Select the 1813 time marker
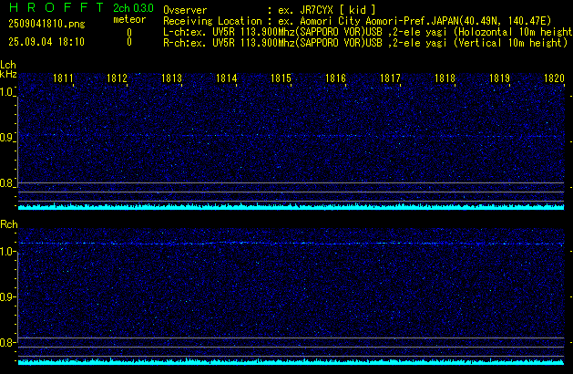573x374 pixels. (x=171, y=78)
